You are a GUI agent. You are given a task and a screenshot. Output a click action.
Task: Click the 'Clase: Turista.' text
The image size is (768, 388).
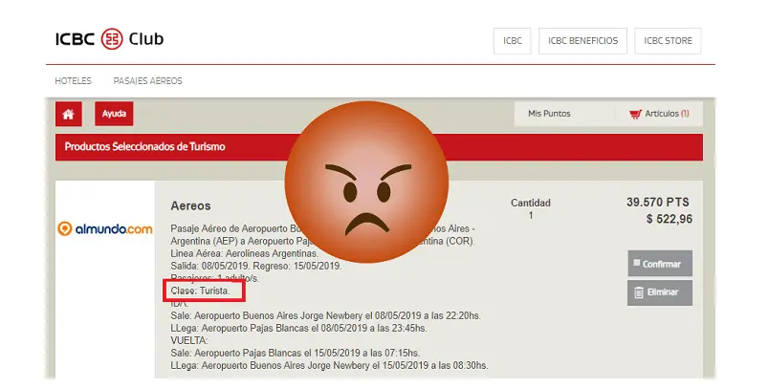click(200, 291)
